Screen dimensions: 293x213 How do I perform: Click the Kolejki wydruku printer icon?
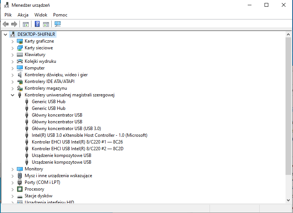(20, 61)
